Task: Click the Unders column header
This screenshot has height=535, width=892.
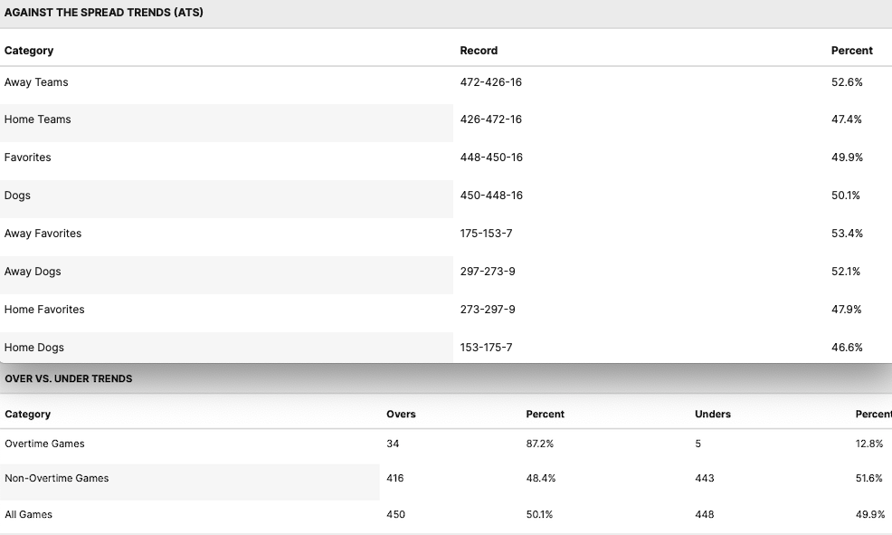Action: pyautogui.click(x=713, y=414)
